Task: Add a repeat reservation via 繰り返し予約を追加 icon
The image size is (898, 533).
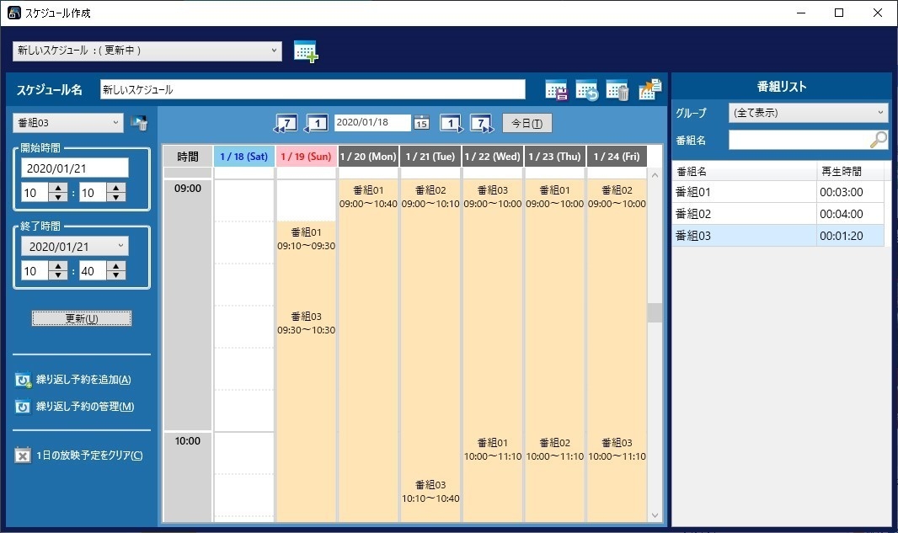Action: pyautogui.click(x=23, y=380)
